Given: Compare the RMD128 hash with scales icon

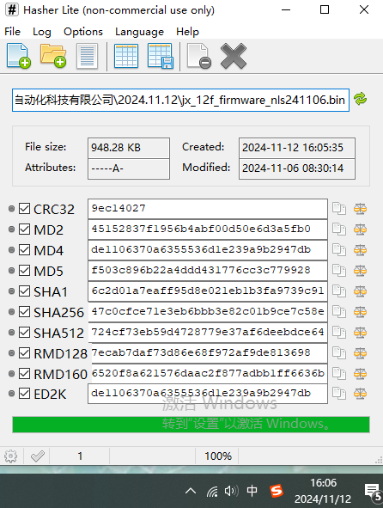Looking at the screenshot, I should point(360,353).
